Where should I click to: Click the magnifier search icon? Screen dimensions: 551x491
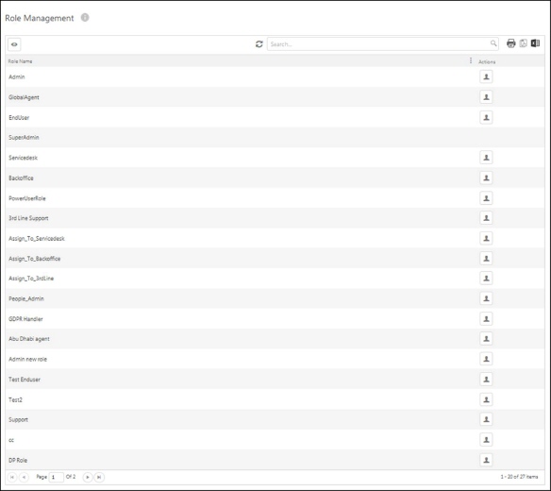click(493, 43)
